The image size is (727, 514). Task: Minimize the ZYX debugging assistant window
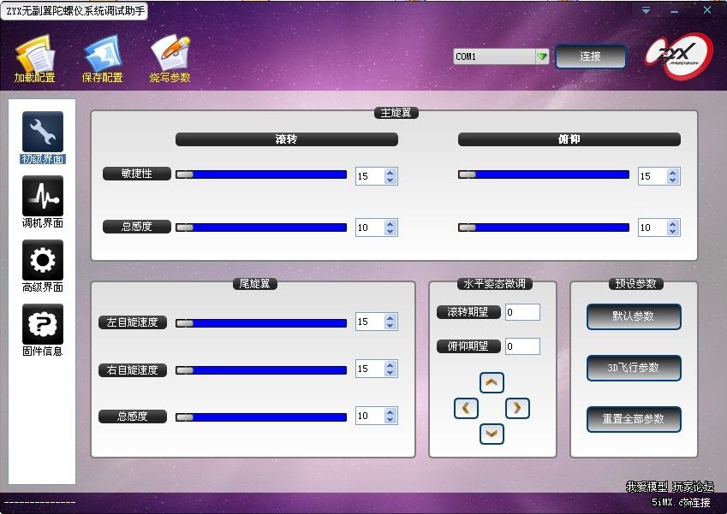[x=674, y=10]
